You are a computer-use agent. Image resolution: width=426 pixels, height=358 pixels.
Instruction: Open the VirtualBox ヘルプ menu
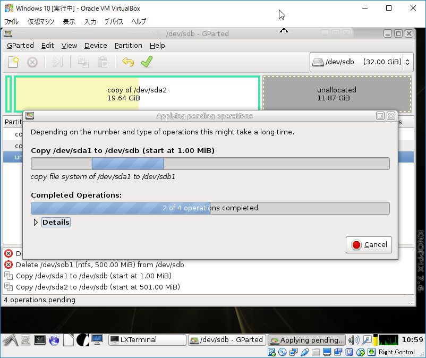coord(139,21)
